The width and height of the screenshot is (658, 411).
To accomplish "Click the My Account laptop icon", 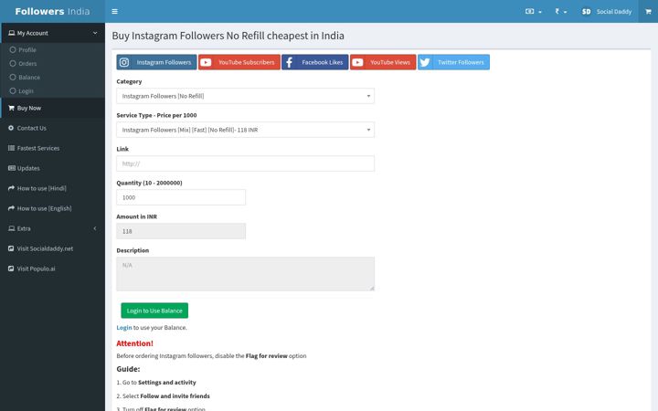I will click(x=11, y=33).
